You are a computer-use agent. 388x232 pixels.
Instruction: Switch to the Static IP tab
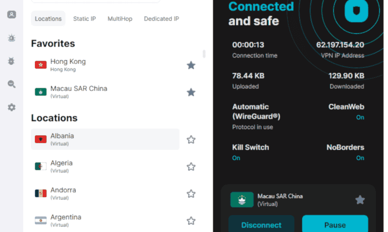pos(84,19)
